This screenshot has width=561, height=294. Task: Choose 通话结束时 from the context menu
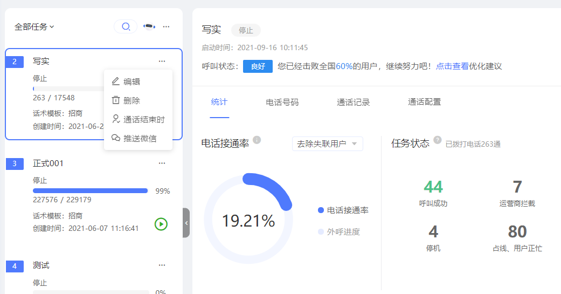click(138, 120)
